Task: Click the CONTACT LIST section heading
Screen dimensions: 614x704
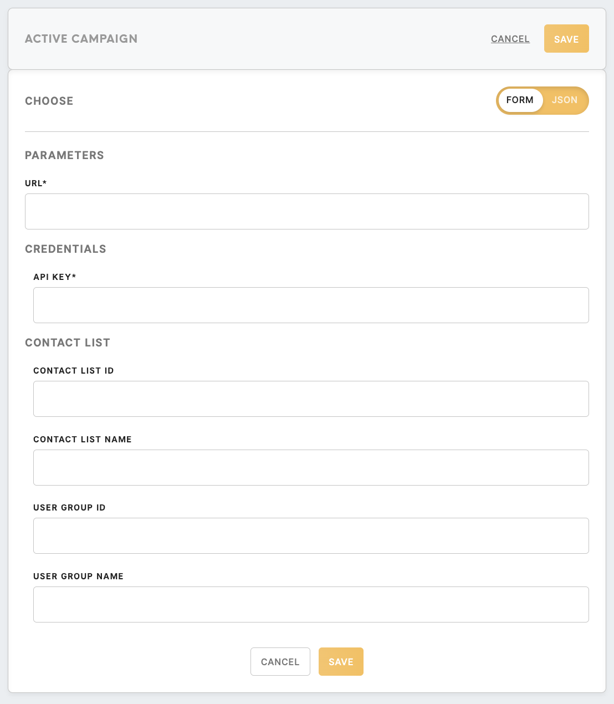Action: (68, 343)
